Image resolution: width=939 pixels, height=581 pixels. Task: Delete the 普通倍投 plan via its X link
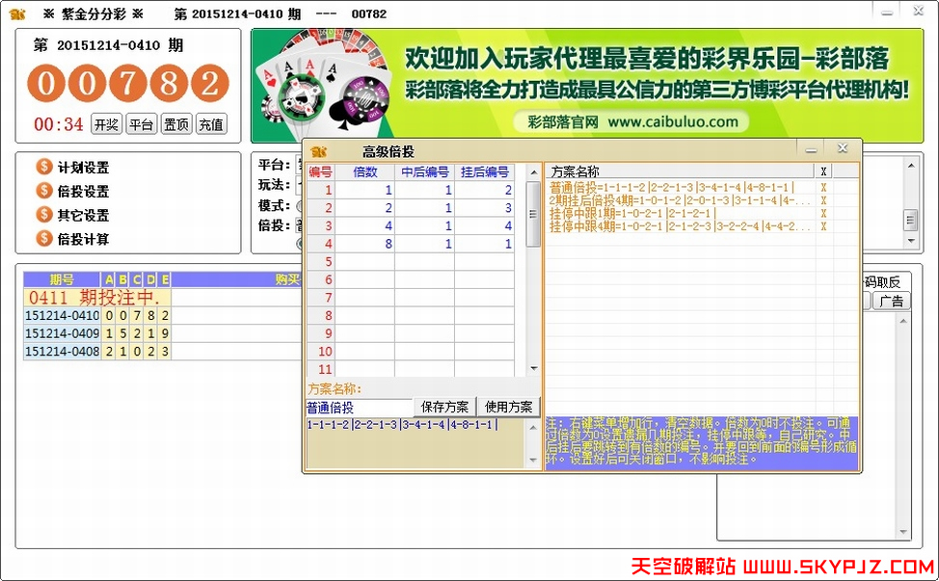point(823,188)
